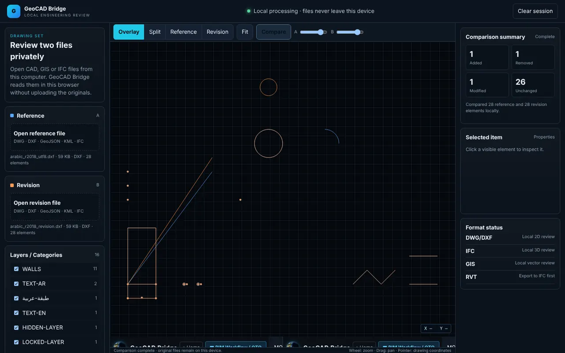This screenshot has height=353, width=565.
Task: Click the Added count card
Action: click(487, 57)
